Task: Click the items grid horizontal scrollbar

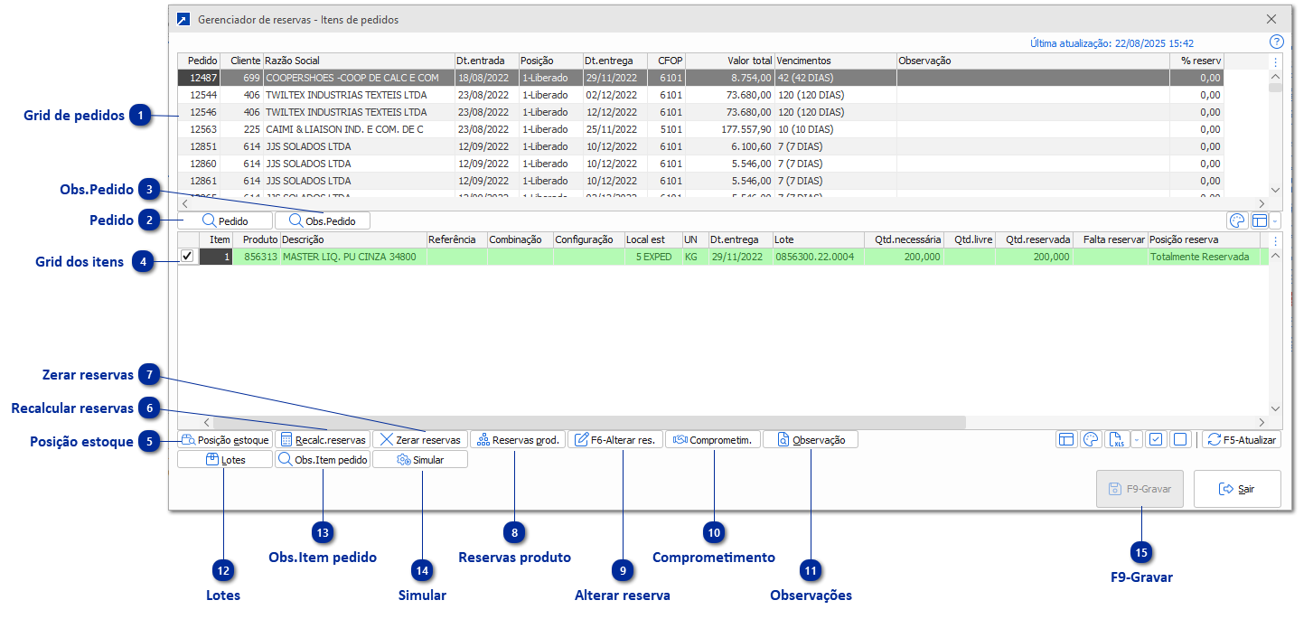Action: [587, 422]
